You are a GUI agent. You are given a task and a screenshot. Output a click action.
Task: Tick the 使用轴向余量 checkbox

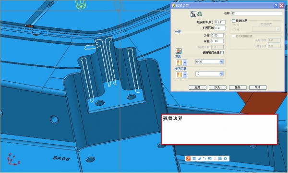pos(222,52)
